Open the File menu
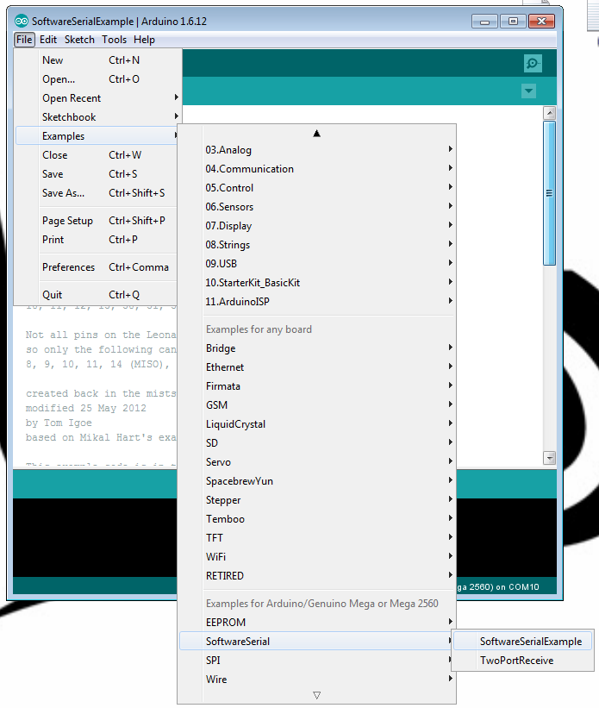The image size is (599, 708). click(24, 40)
